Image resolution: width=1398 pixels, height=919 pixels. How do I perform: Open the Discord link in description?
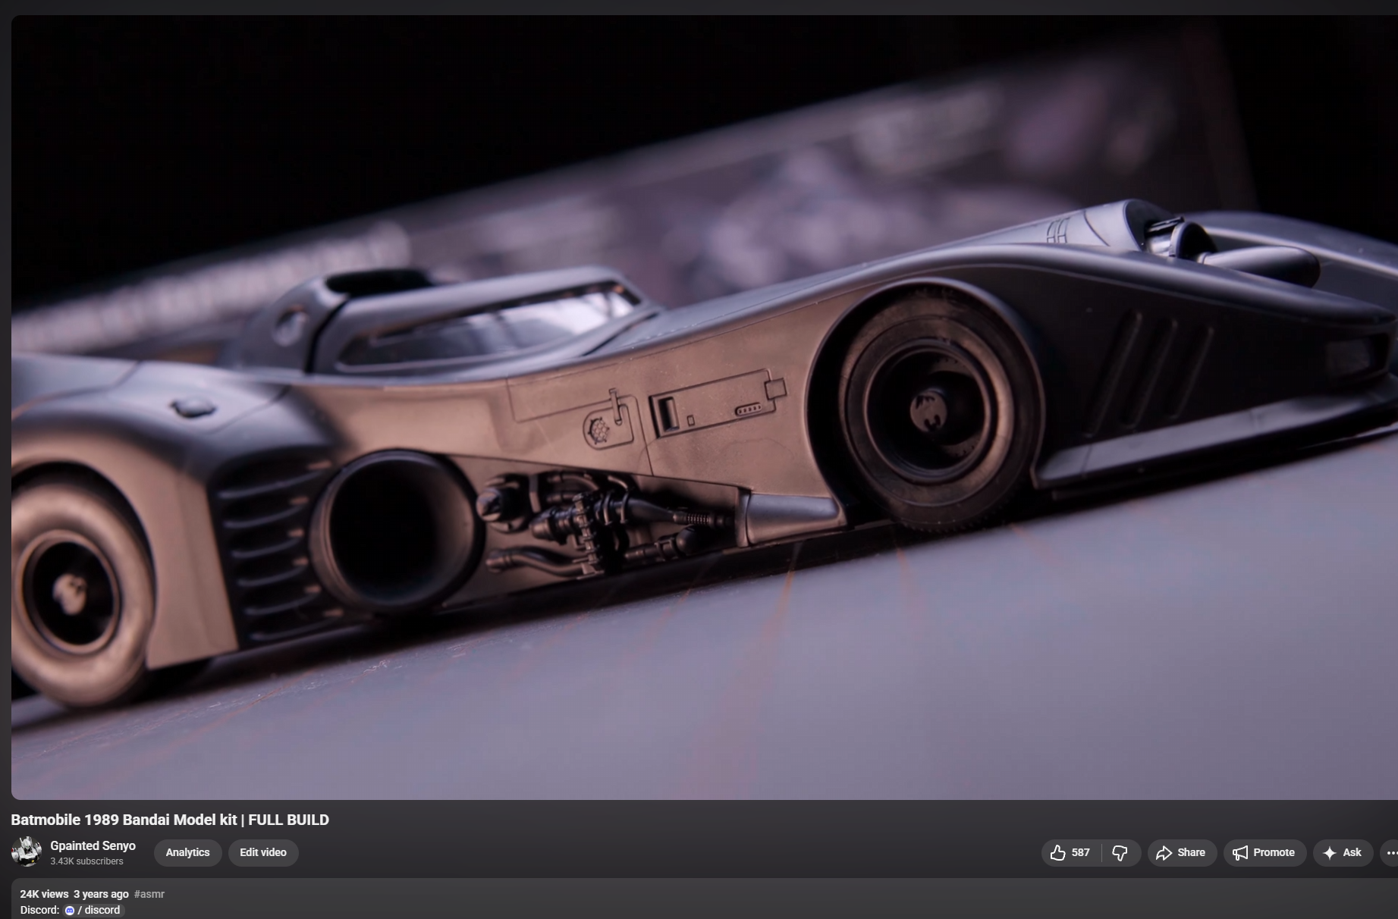pos(93,910)
